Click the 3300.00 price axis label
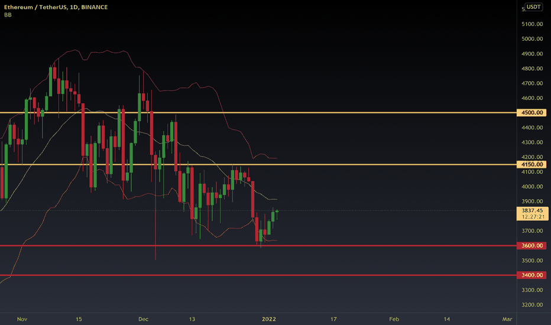The width and height of the screenshot is (551, 325). (x=532, y=290)
